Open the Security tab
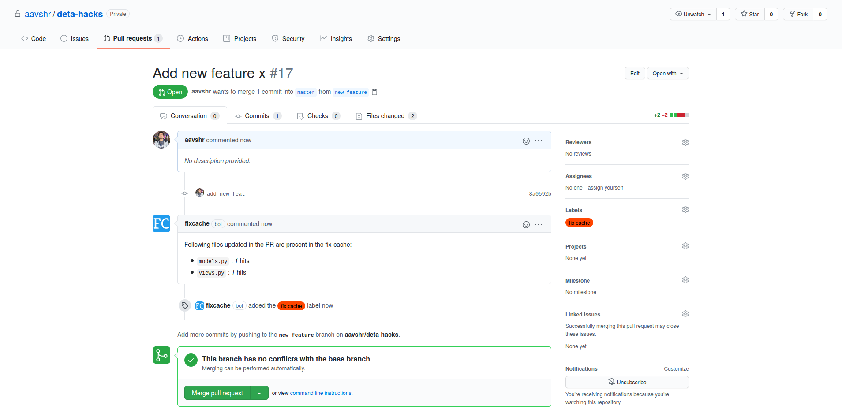The height and width of the screenshot is (409, 842). click(x=288, y=39)
